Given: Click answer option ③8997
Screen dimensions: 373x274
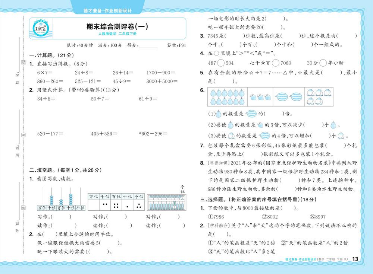Looking at the screenshot, I should tap(317, 217).
